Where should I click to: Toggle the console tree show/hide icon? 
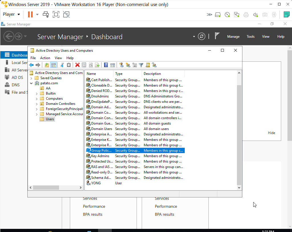[53, 65]
